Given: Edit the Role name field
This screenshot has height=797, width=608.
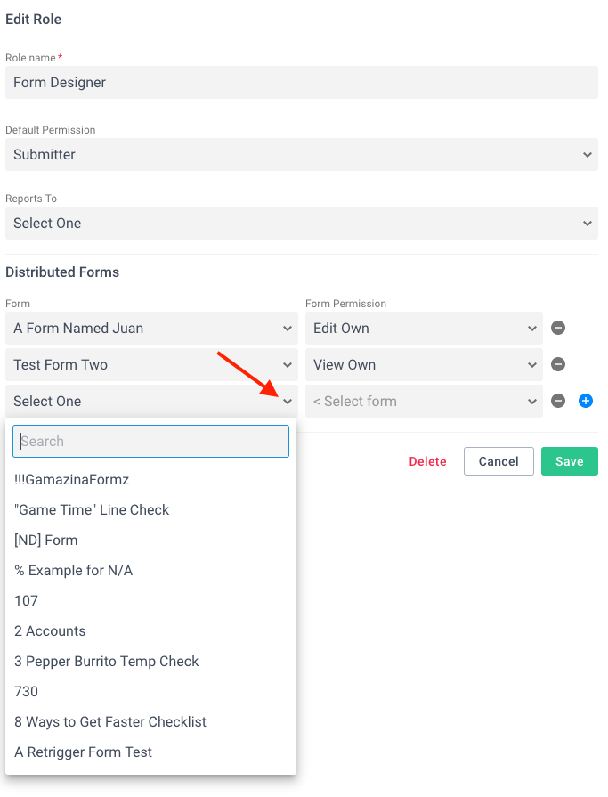Looking at the screenshot, I should (301, 82).
